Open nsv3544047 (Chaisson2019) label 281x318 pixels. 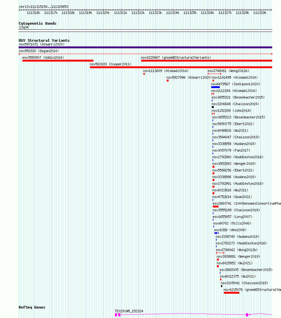click(x=236, y=137)
